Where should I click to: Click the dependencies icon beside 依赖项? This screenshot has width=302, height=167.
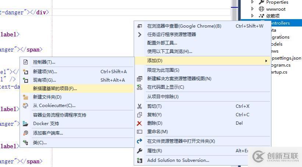(262, 16)
